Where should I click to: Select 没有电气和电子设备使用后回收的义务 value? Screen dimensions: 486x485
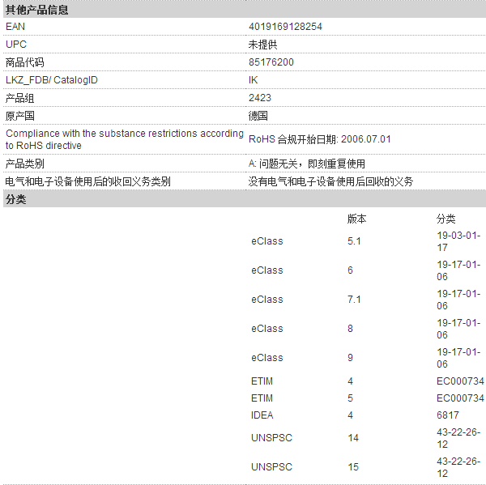(330, 181)
